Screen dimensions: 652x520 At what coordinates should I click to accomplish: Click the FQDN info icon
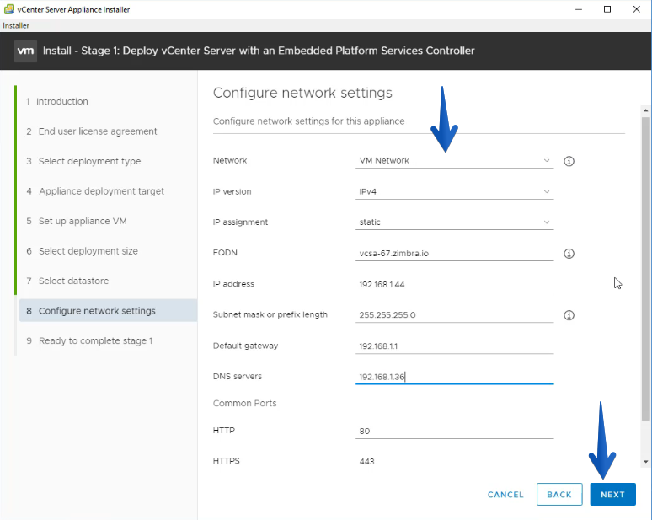[569, 254]
